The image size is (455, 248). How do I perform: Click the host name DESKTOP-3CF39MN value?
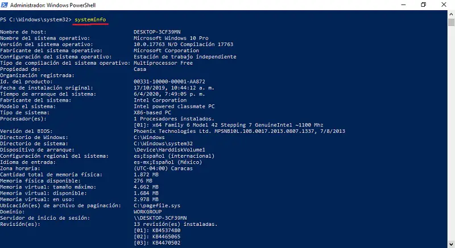click(x=157, y=32)
